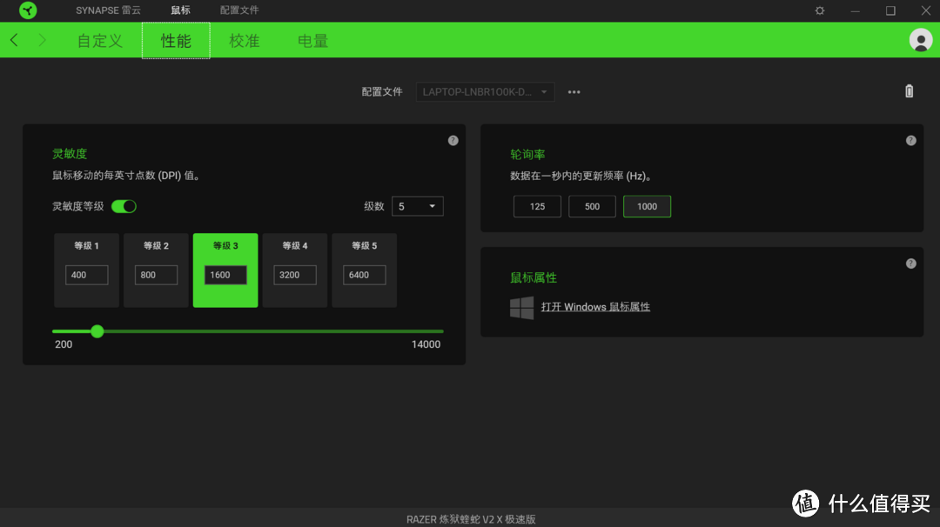Open the settings gear icon
This screenshot has width=940, height=527.
(x=820, y=10)
